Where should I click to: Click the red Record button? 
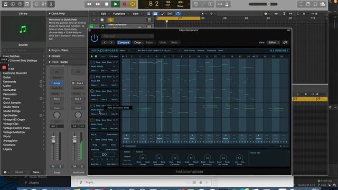(x=124, y=4)
